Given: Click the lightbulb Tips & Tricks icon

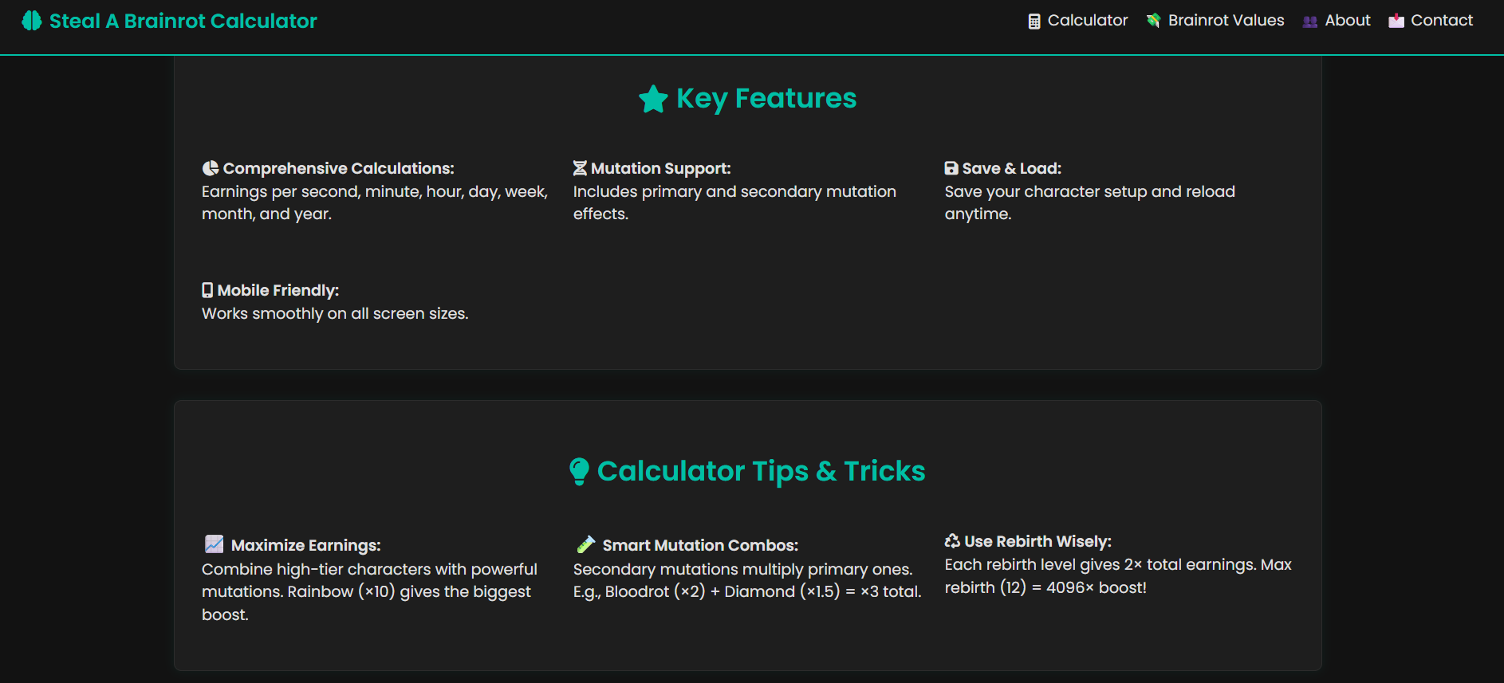Looking at the screenshot, I should 580,471.
